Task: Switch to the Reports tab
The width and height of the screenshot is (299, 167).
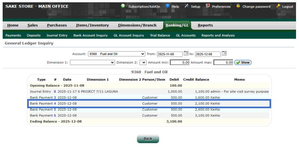Action: [205, 25]
